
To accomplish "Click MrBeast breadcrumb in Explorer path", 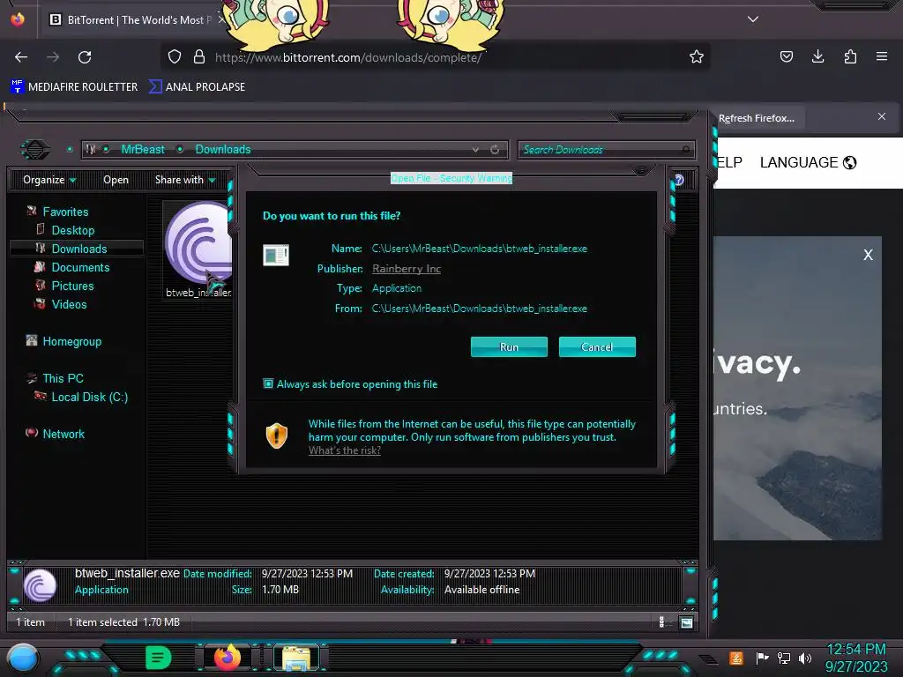I will pyautogui.click(x=143, y=149).
